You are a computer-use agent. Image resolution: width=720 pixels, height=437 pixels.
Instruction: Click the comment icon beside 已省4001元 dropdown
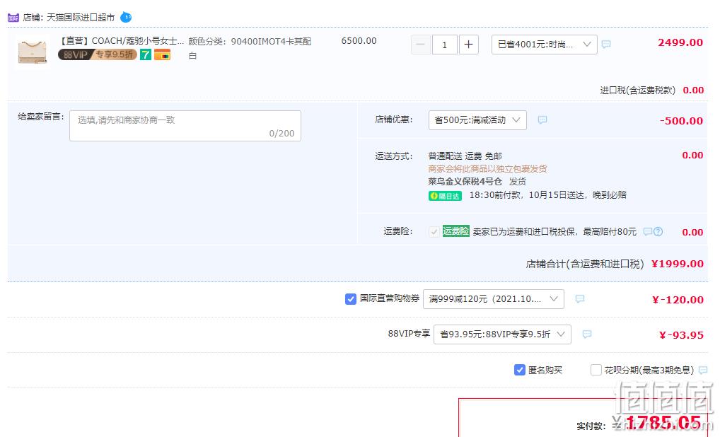pos(606,44)
